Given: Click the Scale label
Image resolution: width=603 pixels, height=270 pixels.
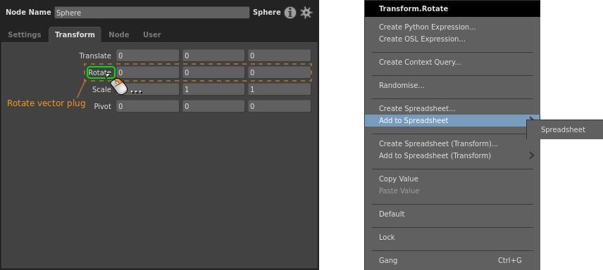Looking at the screenshot, I should click(x=101, y=89).
